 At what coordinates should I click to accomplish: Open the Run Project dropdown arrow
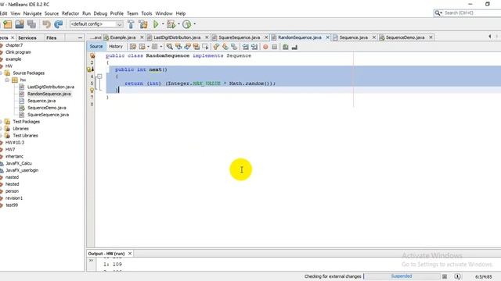163,24
